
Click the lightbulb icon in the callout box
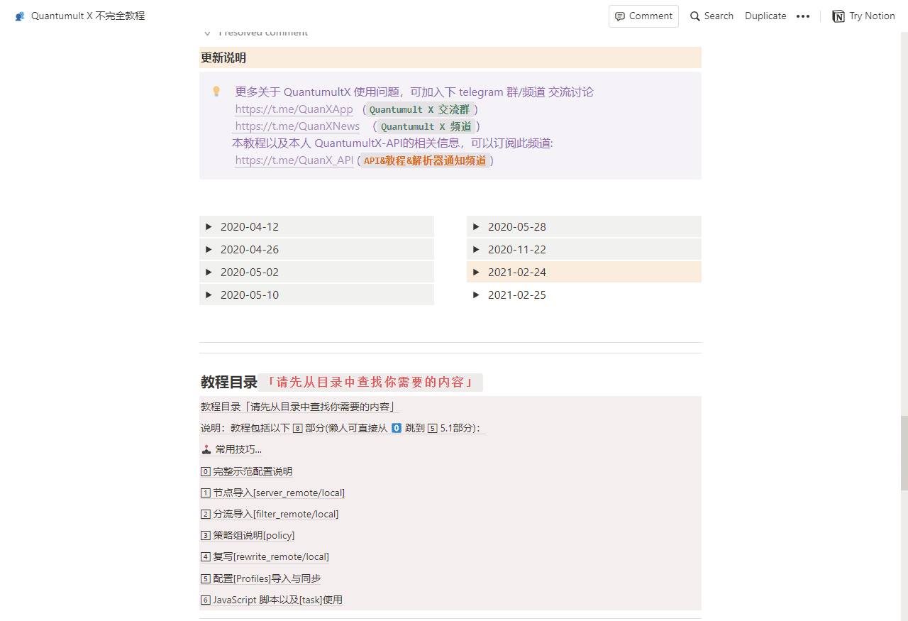216,92
